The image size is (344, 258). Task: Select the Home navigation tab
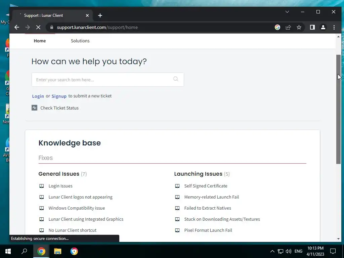tap(40, 41)
